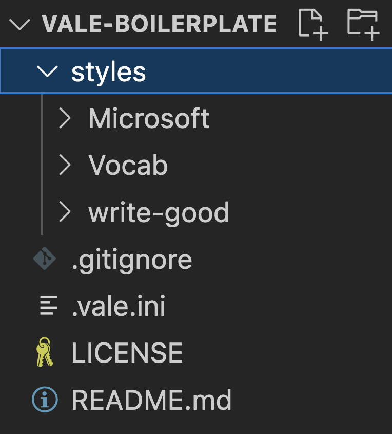Select the write-good folder name
The width and height of the screenshot is (392, 434).
pos(159,212)
